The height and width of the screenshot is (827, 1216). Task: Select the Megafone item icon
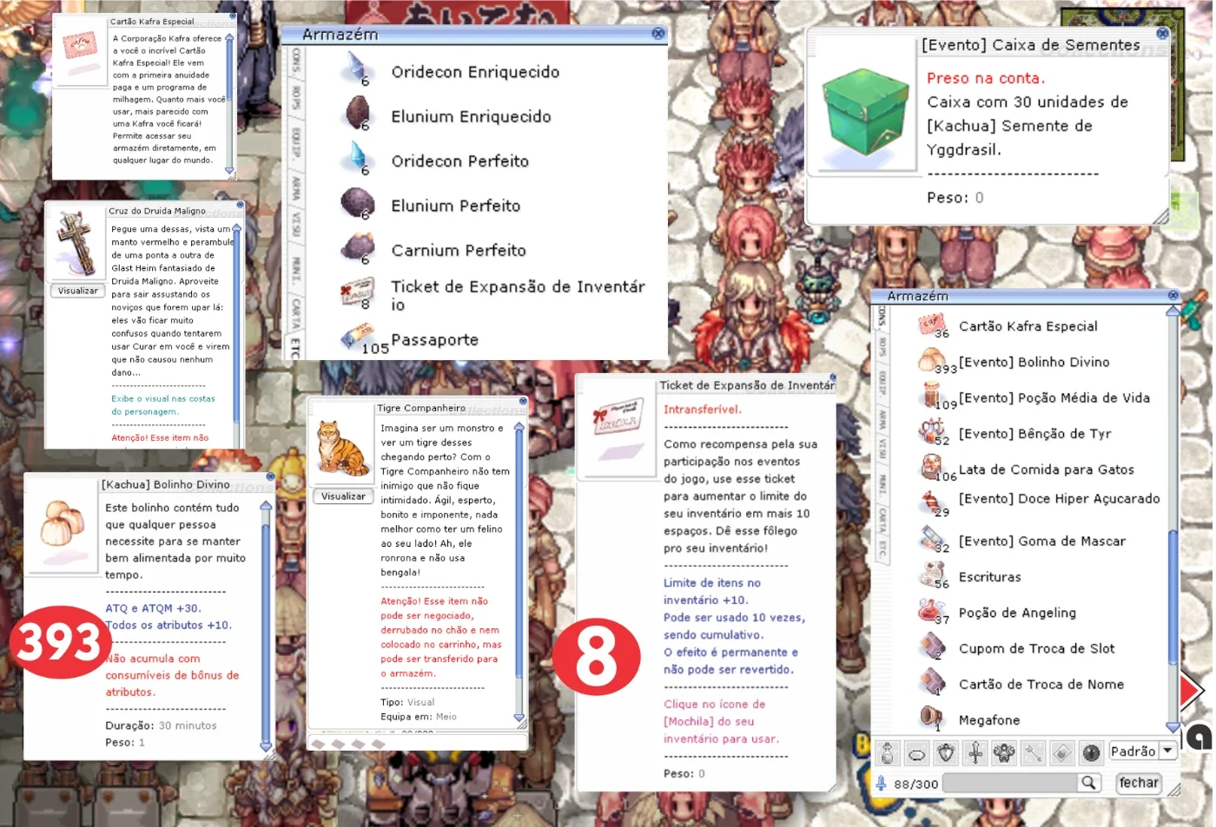pyautogui.click(x=932, y=718)
